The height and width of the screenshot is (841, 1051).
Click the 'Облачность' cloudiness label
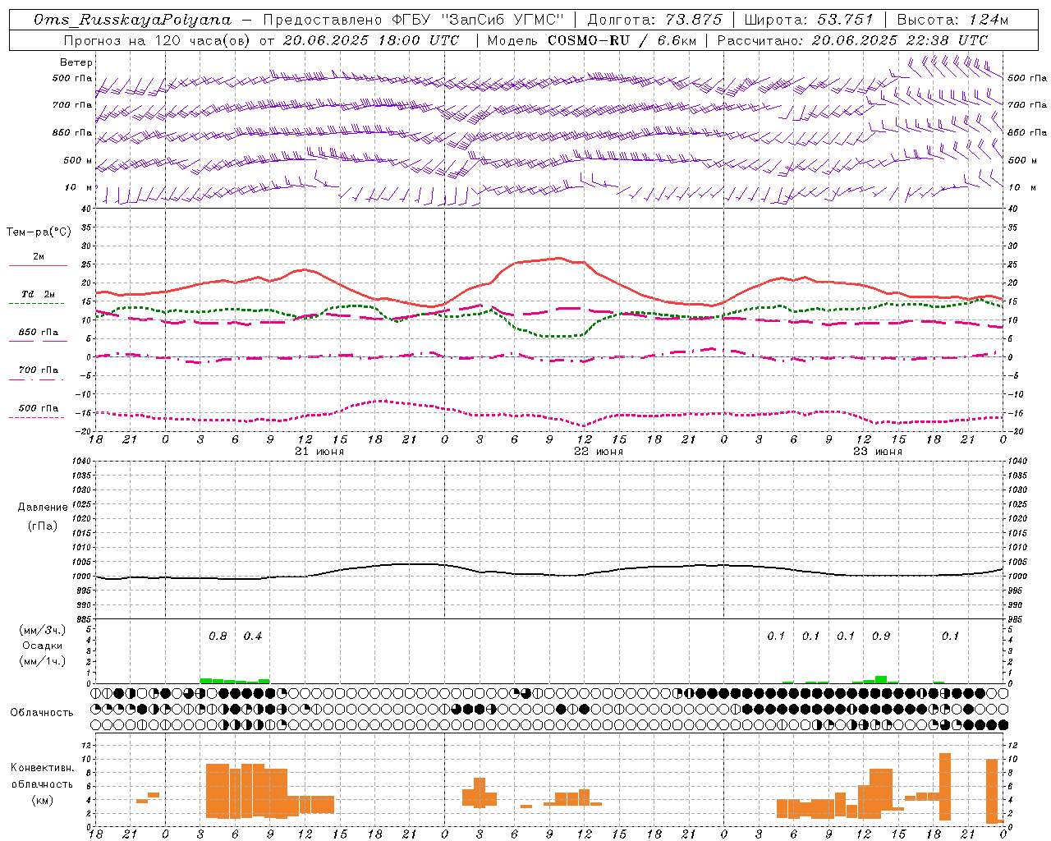pos(42,712)
